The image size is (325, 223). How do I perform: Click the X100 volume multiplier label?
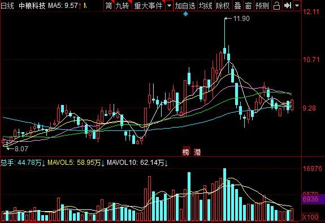(310, 217)
